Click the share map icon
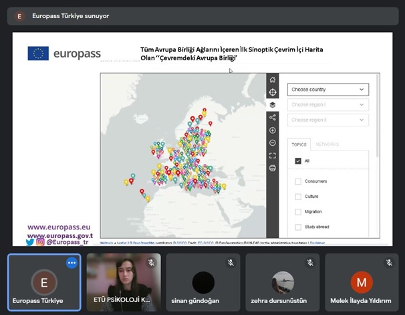 point(273,118)
